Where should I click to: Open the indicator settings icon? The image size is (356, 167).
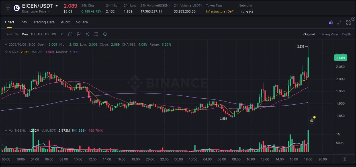coord(96,34)
